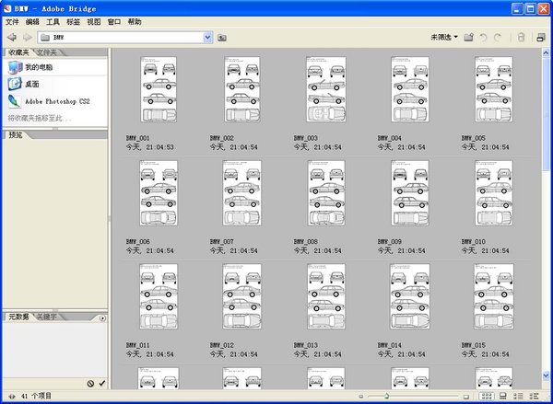Switch to the 关键字 tab

(x=47, y=317)
